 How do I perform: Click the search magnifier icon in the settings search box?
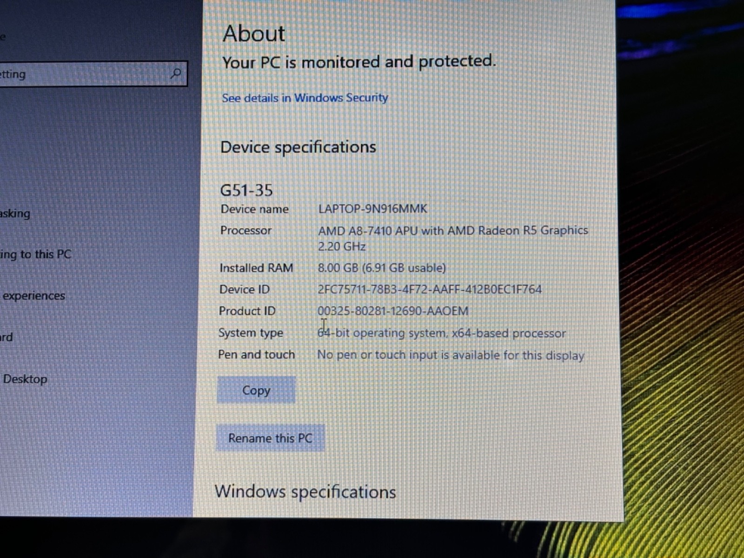click(x=176, y=73)
